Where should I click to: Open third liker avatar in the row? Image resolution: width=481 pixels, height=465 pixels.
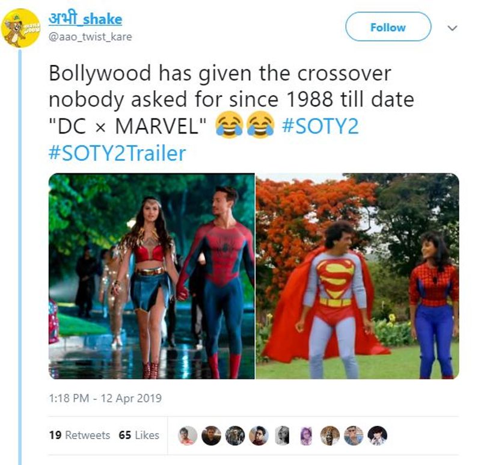tap(235, 436)
